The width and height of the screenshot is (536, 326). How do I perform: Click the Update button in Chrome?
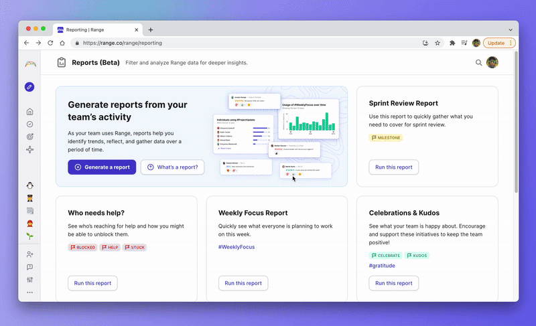click(x=499, y=43)
